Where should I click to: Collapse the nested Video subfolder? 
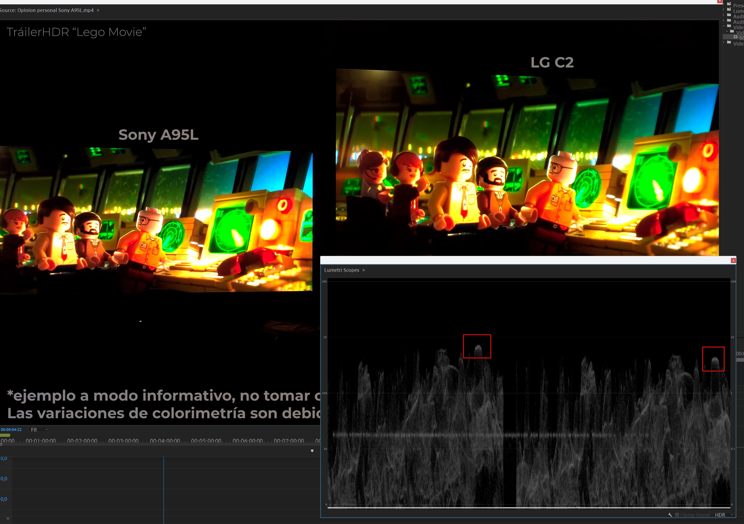(727, 31)
